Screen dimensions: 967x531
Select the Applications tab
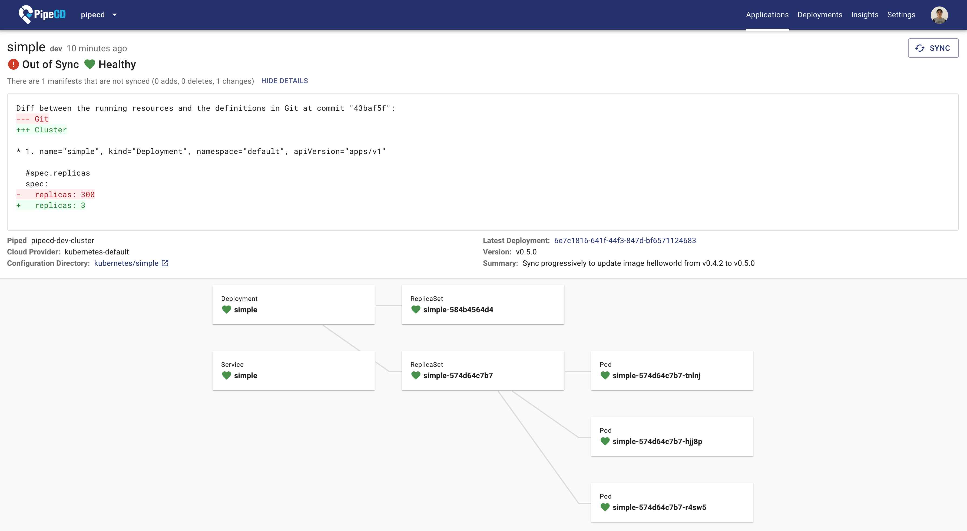click(767, 15)
